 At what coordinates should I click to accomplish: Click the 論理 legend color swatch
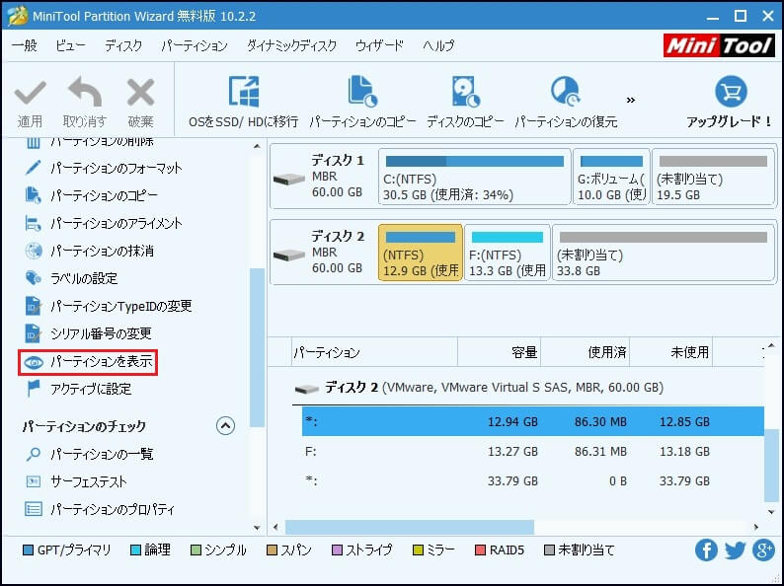pos(135,550)
